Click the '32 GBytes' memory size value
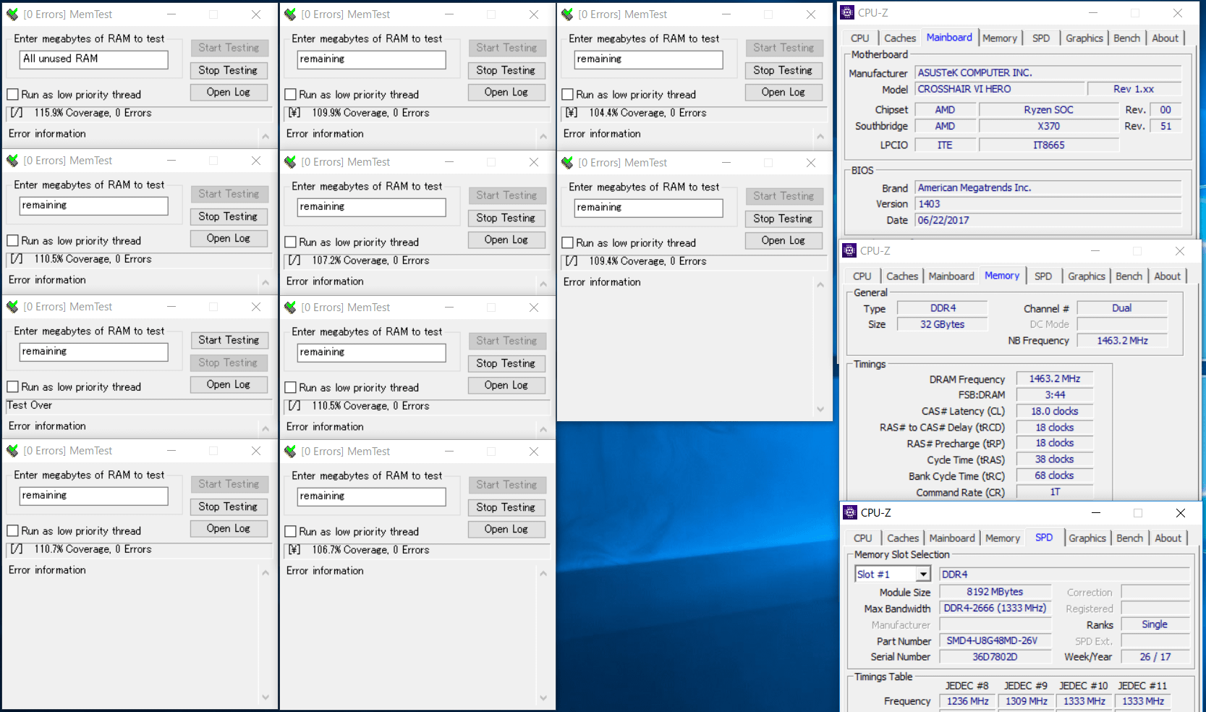The height and width of the screenshot is (712, 1206). (942, 324)
